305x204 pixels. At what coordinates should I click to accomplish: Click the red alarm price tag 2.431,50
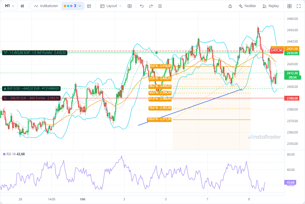pos(276,50)
